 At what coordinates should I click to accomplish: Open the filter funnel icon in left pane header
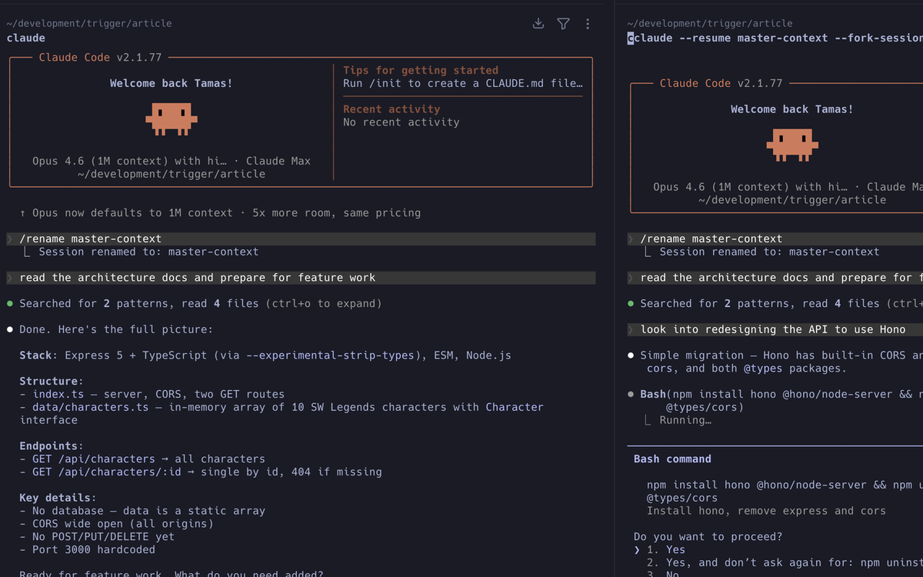(x=563, y=24)
